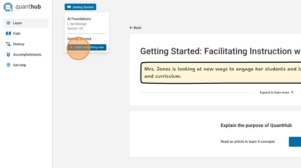
Task: Expand to learn more about the story
Action: 276,93
